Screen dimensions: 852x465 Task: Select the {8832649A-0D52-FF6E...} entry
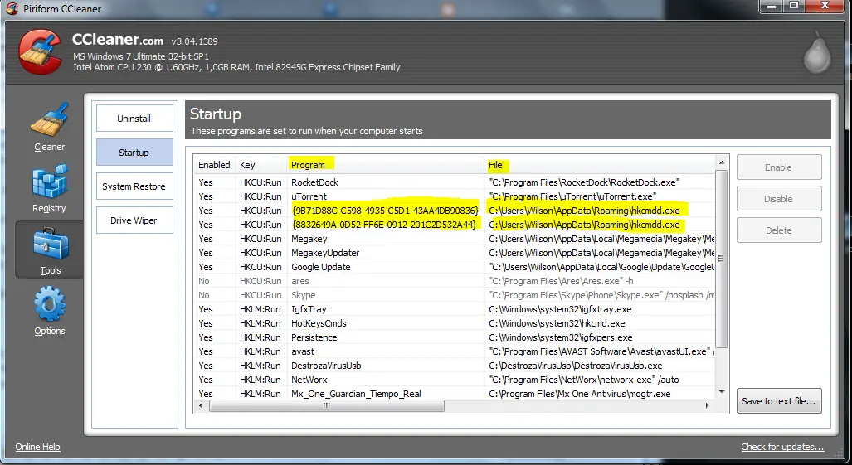pyautogui.click(x=455, y=225)
